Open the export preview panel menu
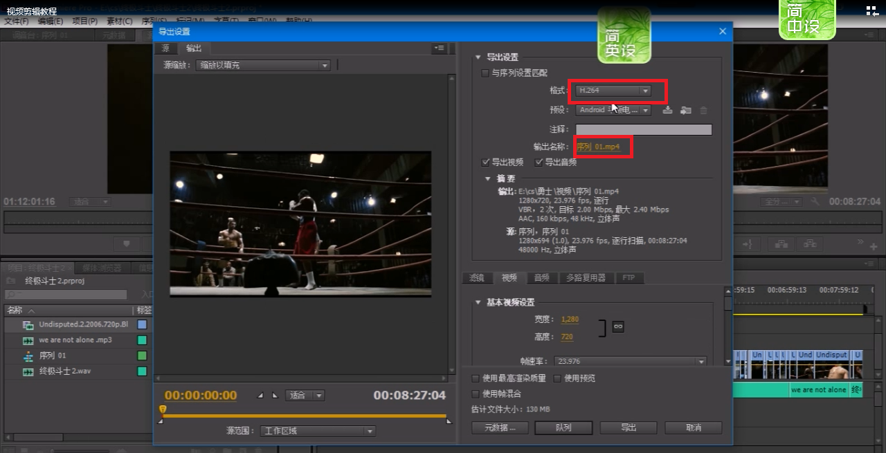 tap(439, 48)
